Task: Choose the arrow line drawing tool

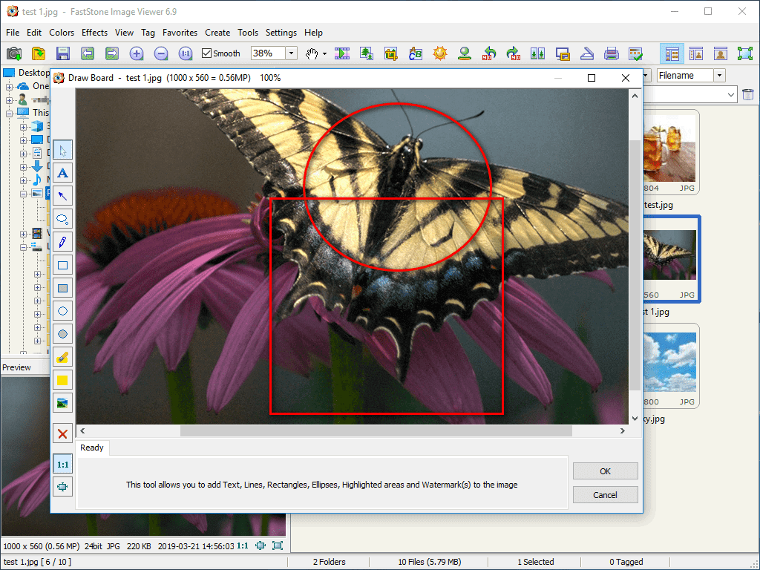Action: [62, 196]
